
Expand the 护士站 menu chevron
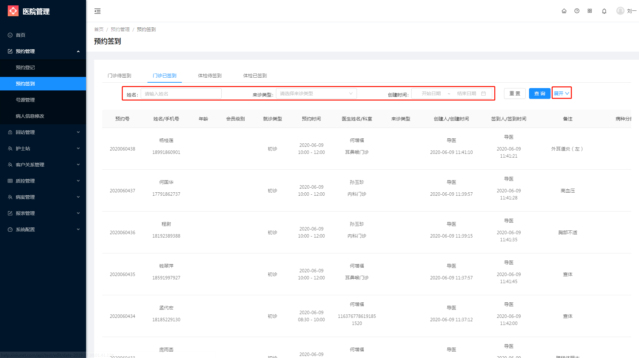[x=78, y=148]
